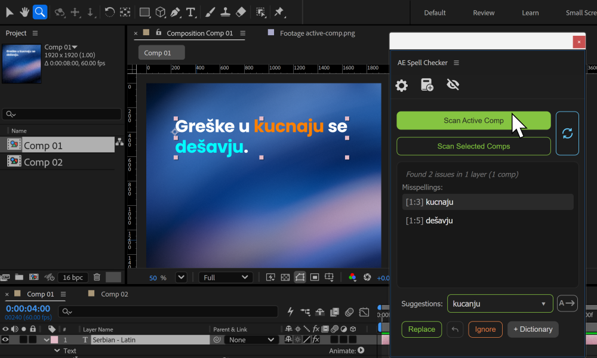597x358 pixels.
Task: Open AE Spell Checker settings gear
Action: pyautogui.click(x=401, y=85)
